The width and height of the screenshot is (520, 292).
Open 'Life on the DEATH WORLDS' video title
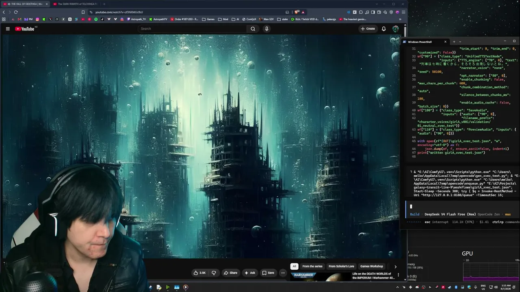(x=373, y=276)
